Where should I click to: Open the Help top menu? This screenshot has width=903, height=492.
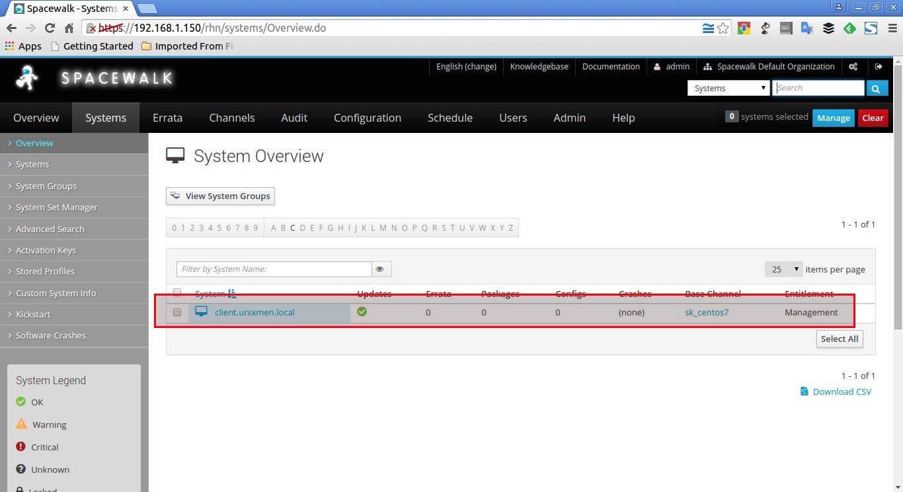[623, 118]
